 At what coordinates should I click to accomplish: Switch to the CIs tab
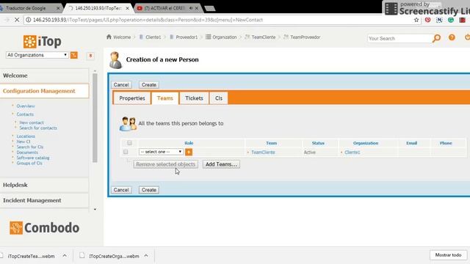tap(219, 98)
